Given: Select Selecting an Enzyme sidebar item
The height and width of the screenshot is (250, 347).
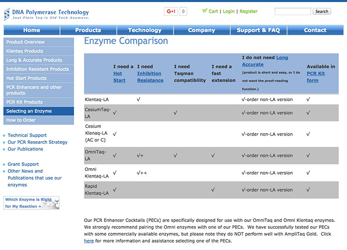Looking at the screenshot, I should tap(39, 111).
